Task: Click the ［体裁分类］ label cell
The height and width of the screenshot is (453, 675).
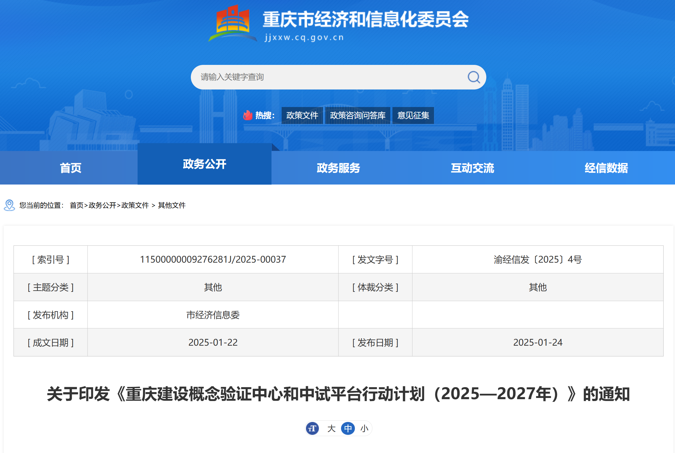Action: pyautogui.click(x=375, y=287)
